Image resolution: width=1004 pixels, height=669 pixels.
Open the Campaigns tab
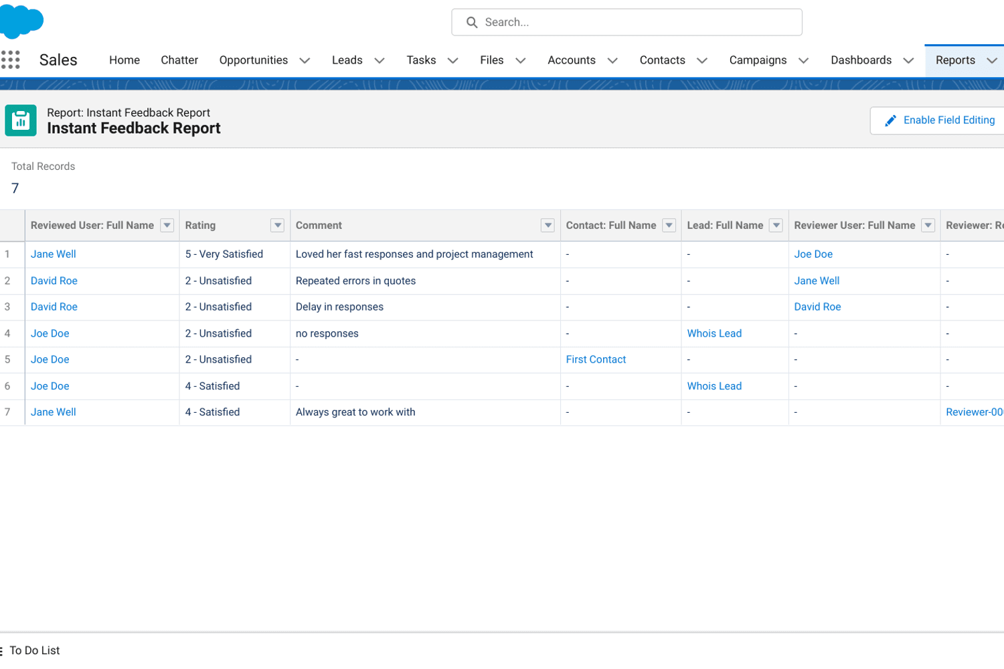(758, 60)
